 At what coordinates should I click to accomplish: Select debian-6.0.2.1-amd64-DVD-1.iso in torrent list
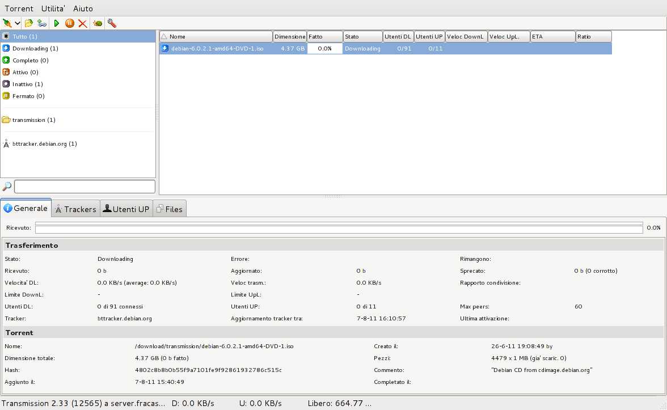coord(217,49)
